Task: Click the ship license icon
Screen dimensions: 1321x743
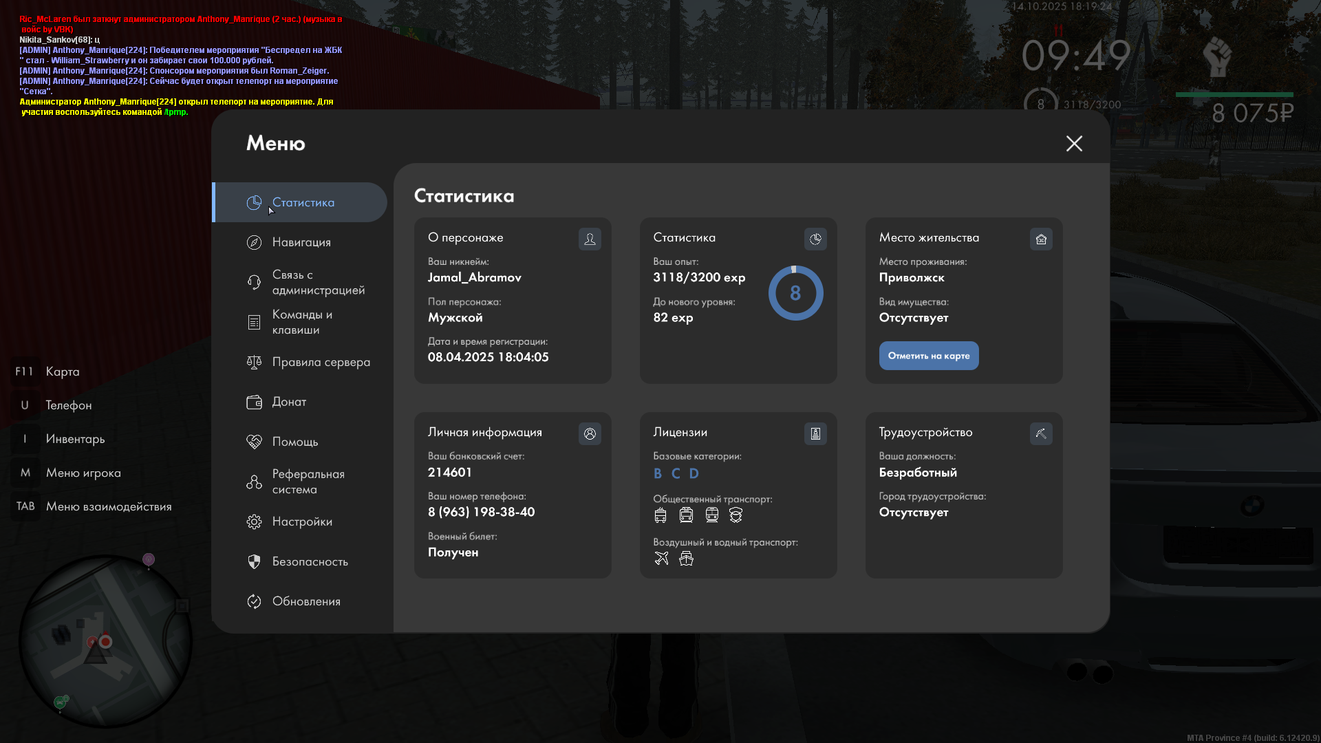Action: [686, 558]
